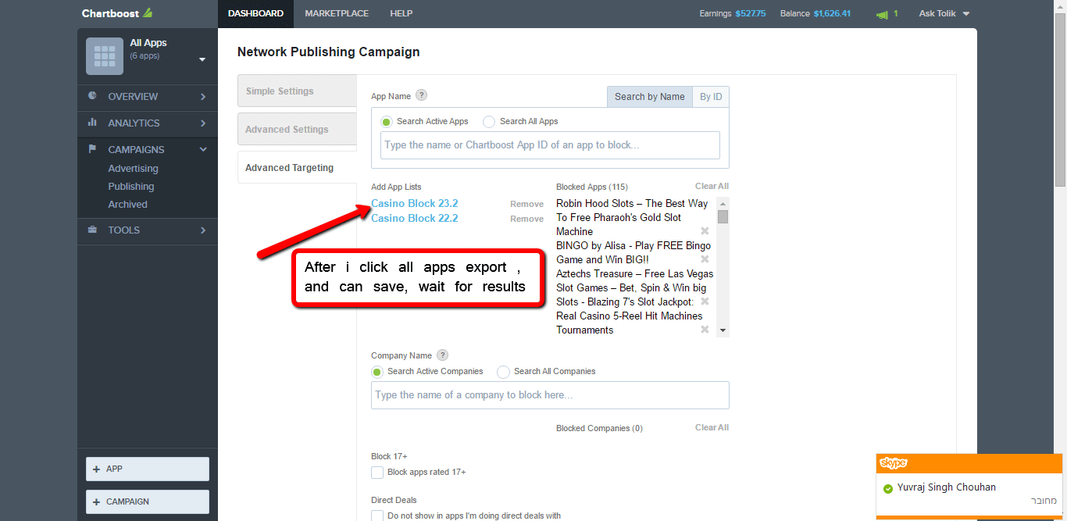Expand the Analytics section chevron
The image size is (1067, 521).
click(x=203, y=123)
